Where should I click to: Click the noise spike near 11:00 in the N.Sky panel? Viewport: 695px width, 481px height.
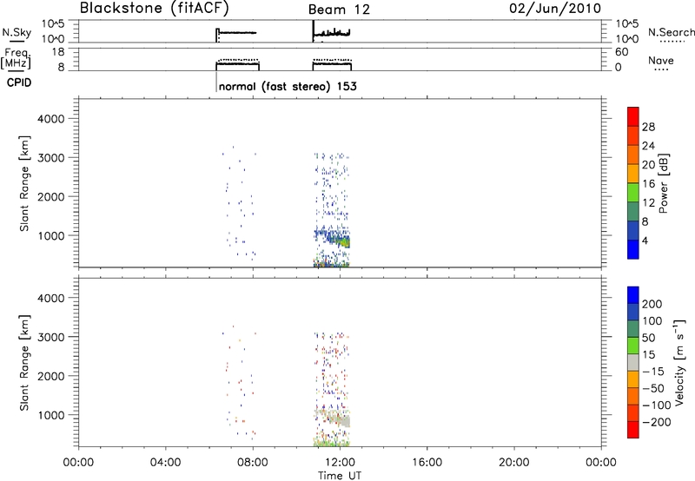pos(314,30)
